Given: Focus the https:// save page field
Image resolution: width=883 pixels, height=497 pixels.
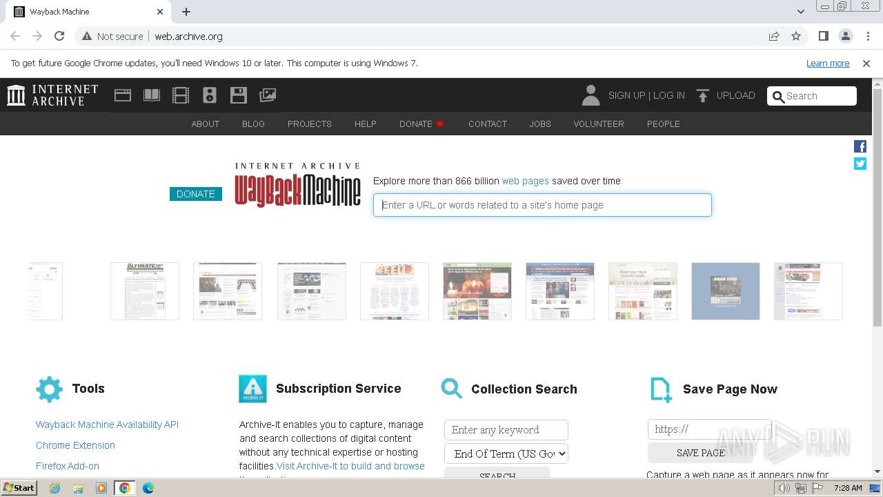Looking at the screenshot, I should tap(709, 429).
